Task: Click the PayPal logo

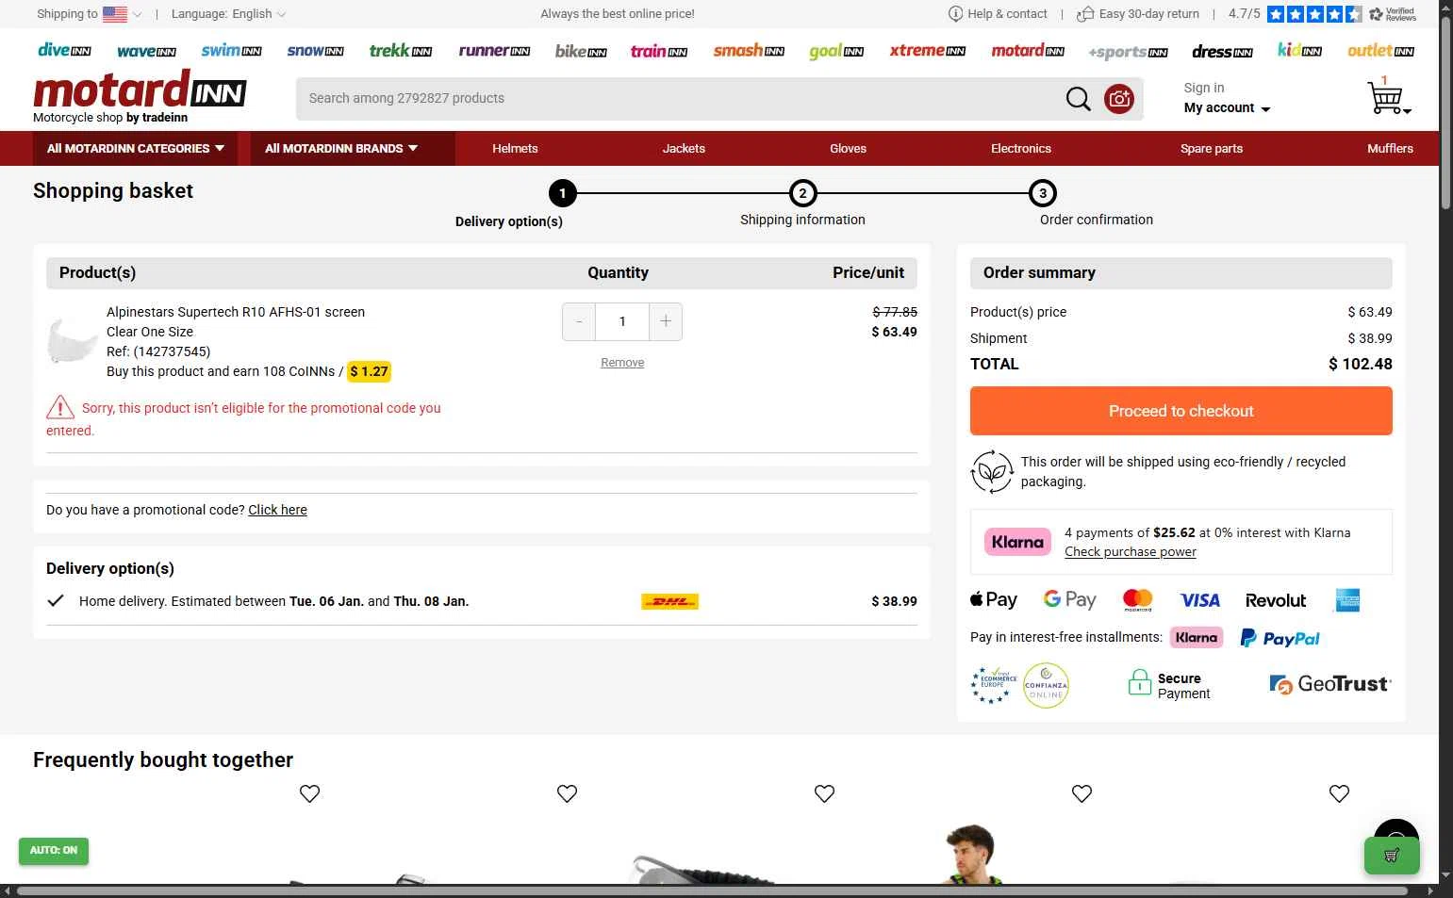Action: pos(1280,638)
